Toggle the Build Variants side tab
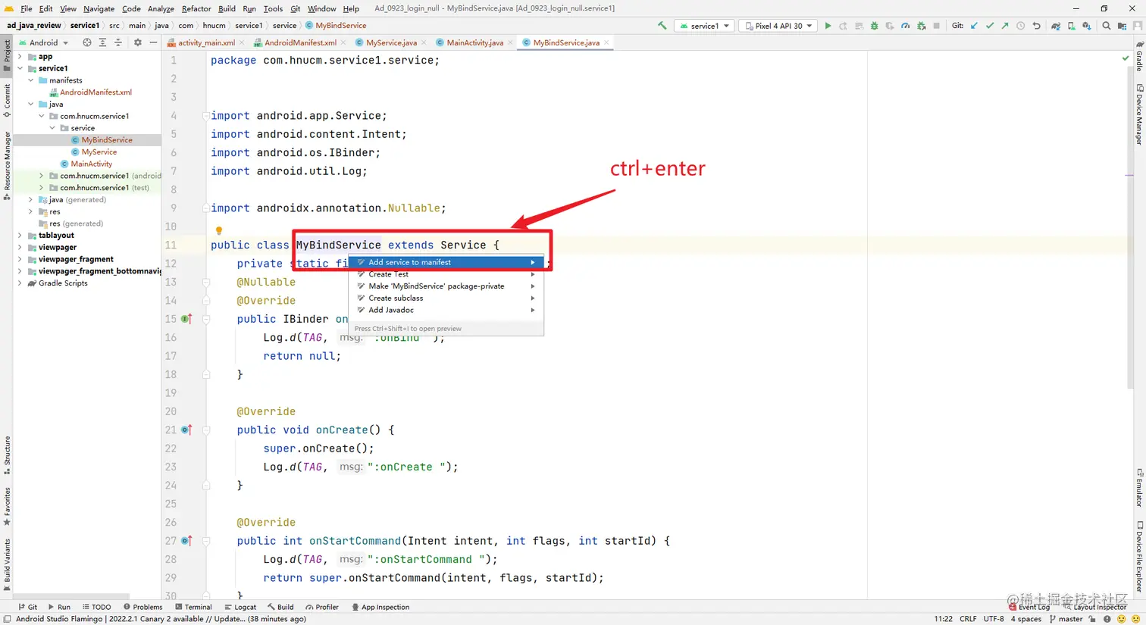Image resolution: width=1146 pixels, height=625 pixels. (x=7, y=564)
